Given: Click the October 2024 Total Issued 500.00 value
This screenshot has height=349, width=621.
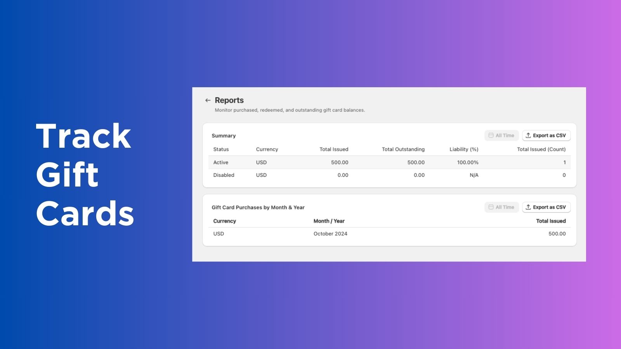Looking at the screenshot, I should tap(557, 234).
